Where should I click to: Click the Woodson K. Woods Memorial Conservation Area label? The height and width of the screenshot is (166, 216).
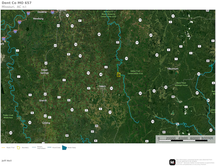click(x=109, y=14)
